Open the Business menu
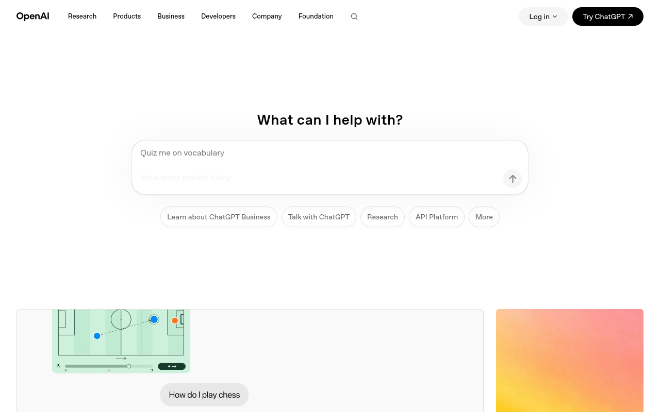The width and height of the screenshot is (660, 412). coord(171,16)
